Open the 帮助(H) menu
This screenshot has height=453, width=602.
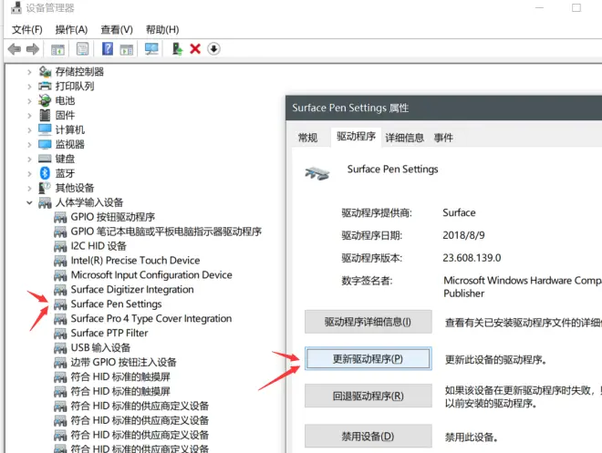[162, 29]
